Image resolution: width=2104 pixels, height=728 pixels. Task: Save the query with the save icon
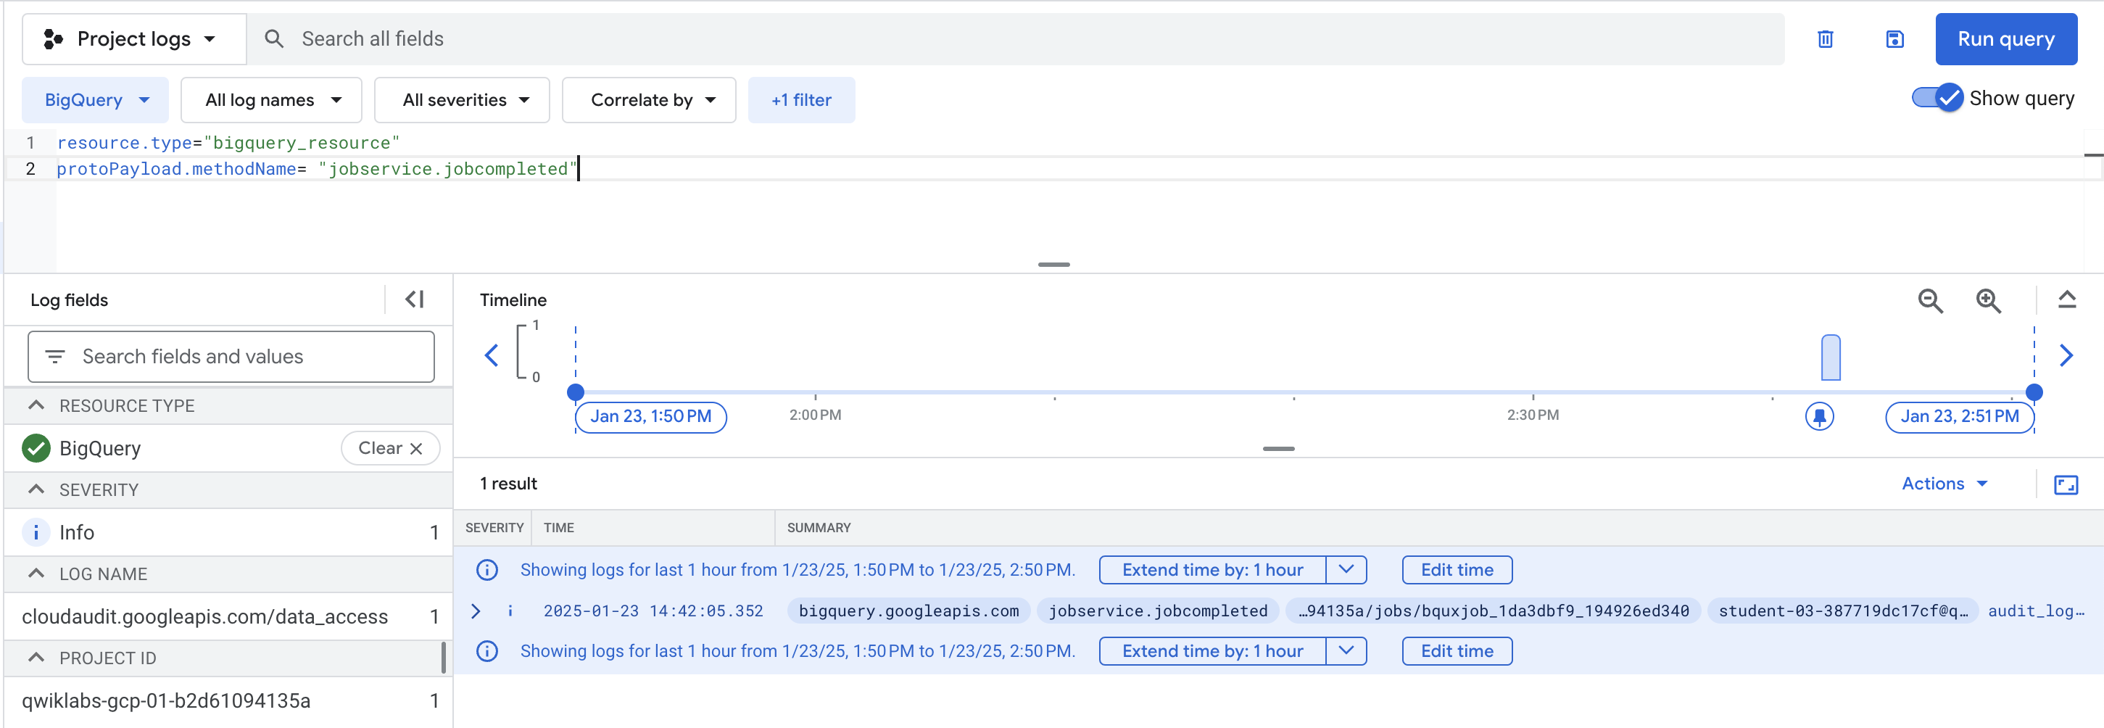coord(1895,38)
